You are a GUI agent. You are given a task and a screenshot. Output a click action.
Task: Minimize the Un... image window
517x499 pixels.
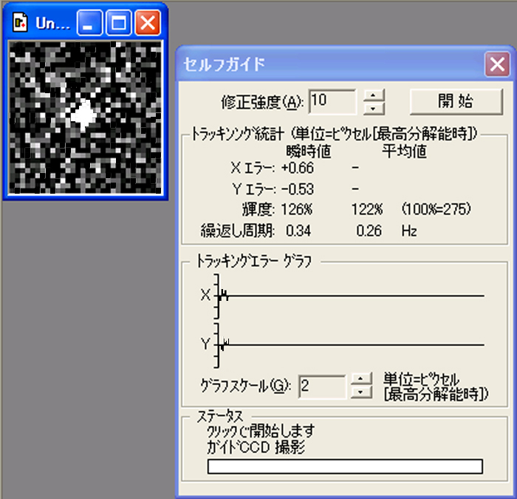point(89,23)
